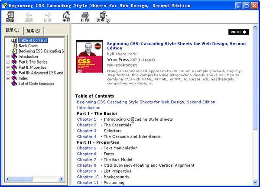260x187 pixels.
Task: Click the List of Code Examples book icon
Action: click(14, 84)
